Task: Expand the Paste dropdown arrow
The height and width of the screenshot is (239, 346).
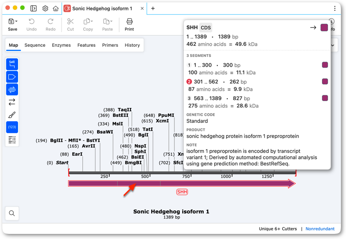Action: point(111,21)
